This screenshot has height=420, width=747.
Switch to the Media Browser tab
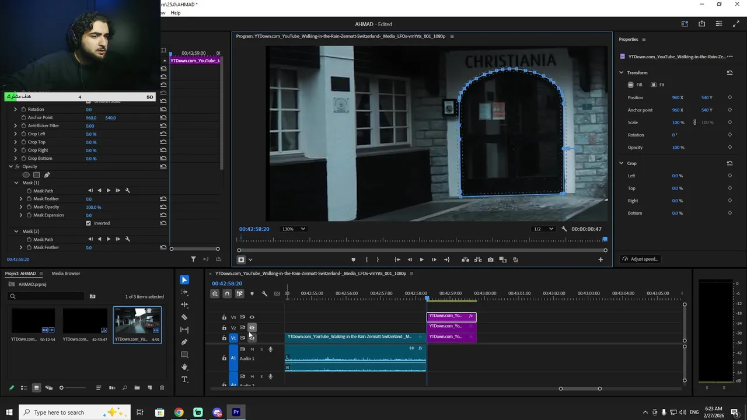66,274
